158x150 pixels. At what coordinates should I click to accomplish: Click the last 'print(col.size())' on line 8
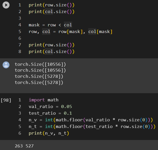[51, 52]
